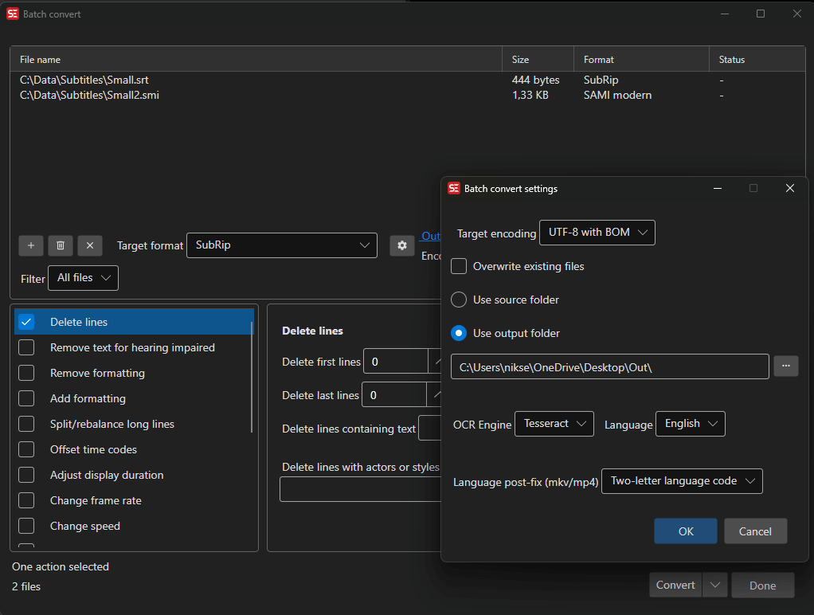Click the trash icon to remove file

60,245
